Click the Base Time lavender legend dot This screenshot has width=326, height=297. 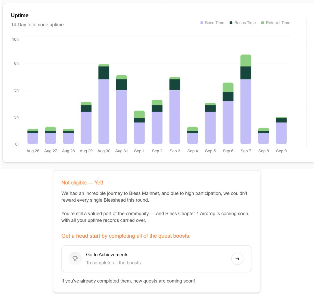[202, 23]
